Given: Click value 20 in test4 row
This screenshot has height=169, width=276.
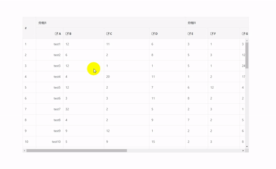Looking at the screenshot, I should [108, 77].
